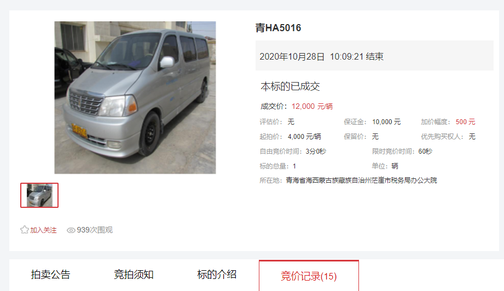Click the 本标的已成交 status text
Viewport: 504px width, 291px height.
[290, 86]
